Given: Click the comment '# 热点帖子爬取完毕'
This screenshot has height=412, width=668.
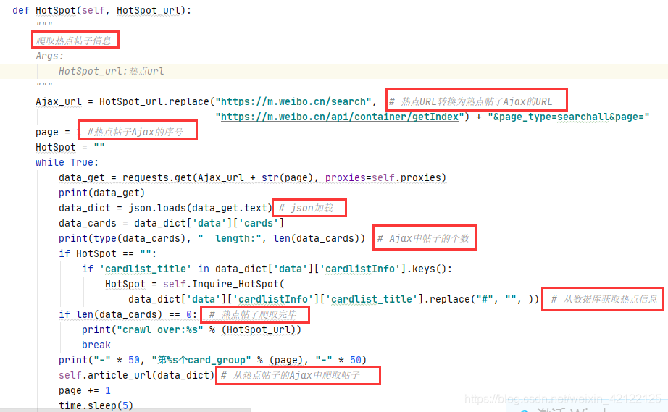Looking at the screenshot, I should point(253,315).
